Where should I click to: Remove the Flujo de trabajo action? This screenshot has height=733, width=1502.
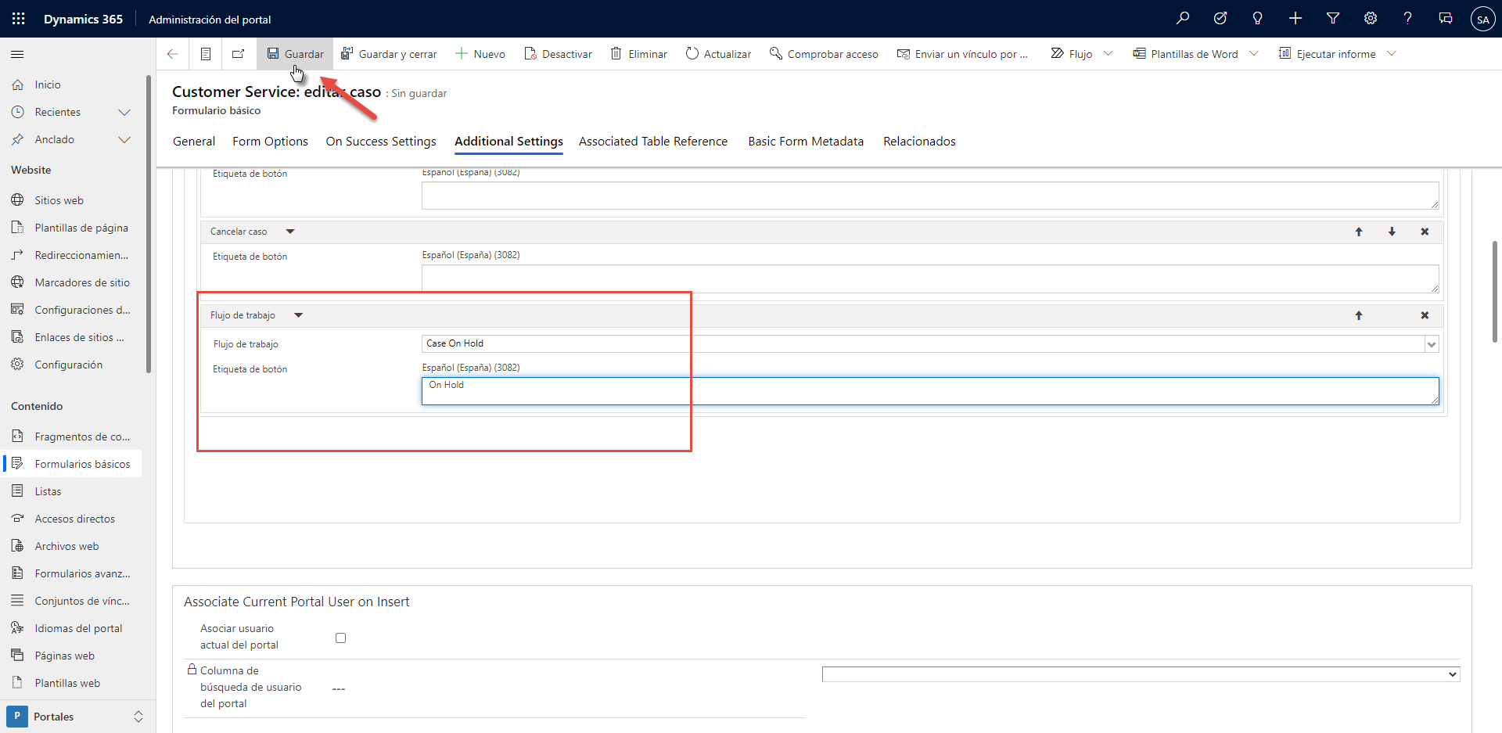(1425, 315)
